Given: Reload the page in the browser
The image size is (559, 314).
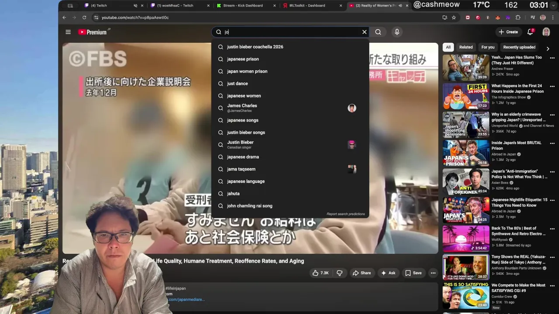Looking at the screenshot, I should [84, 17].
